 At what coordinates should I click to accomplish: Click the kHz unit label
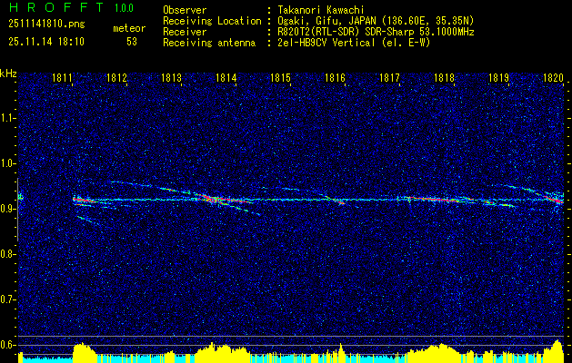pos(8,73)
